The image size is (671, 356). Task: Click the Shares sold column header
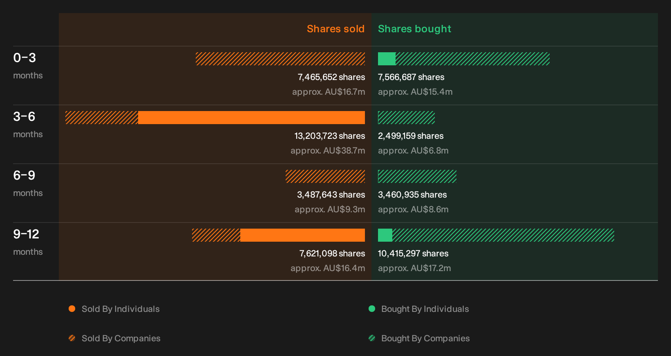click(335, 29)
